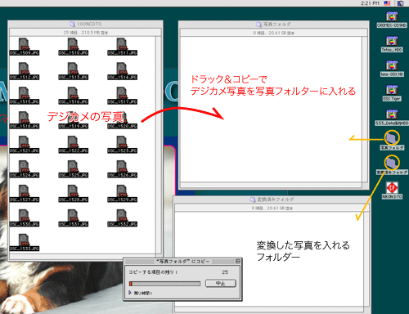Viewport: 409px width, 314px height.
Task: Click the 100NCD70 window title bar
Action: coord(85,24)
